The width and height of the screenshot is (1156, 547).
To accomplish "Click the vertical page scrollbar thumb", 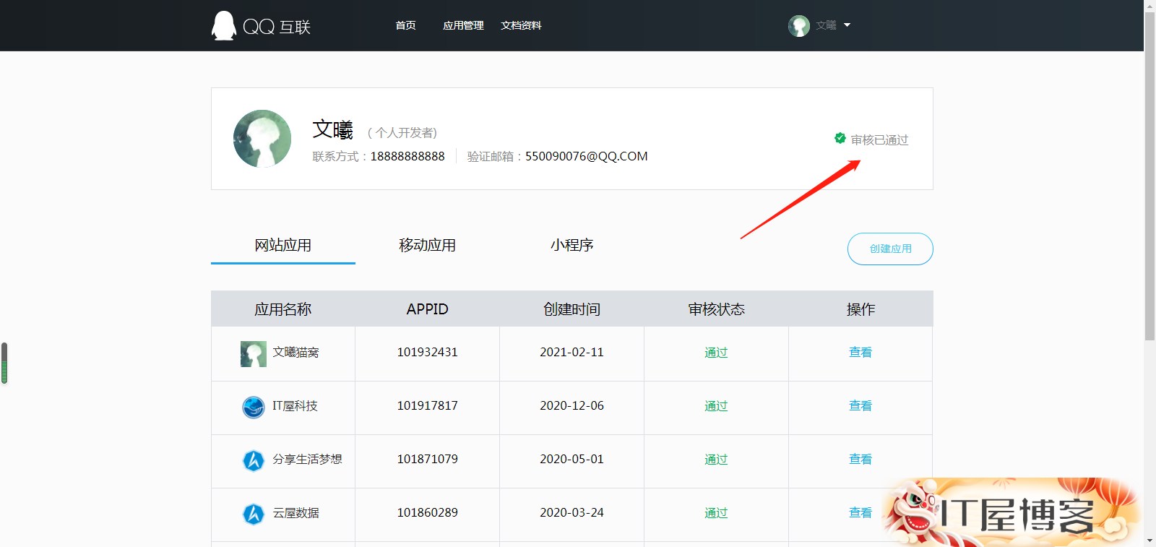I will click(x=1149, y=175).
